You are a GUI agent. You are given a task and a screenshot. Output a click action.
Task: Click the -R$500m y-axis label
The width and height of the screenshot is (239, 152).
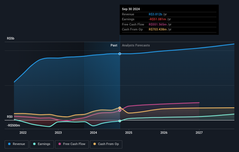pyautogui.click(x=13, y=125)
